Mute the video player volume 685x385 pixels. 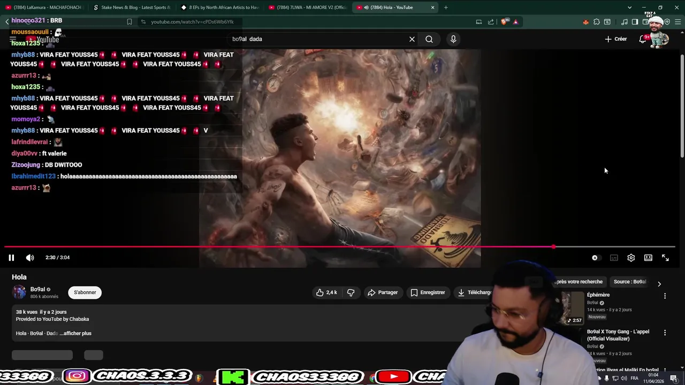click(30, 258)
